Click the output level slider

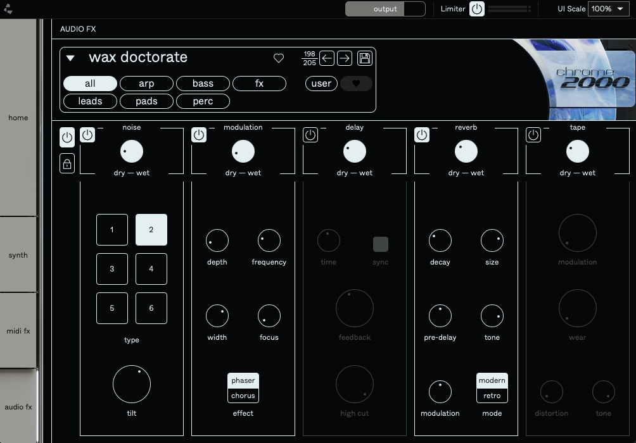[385, 9]
